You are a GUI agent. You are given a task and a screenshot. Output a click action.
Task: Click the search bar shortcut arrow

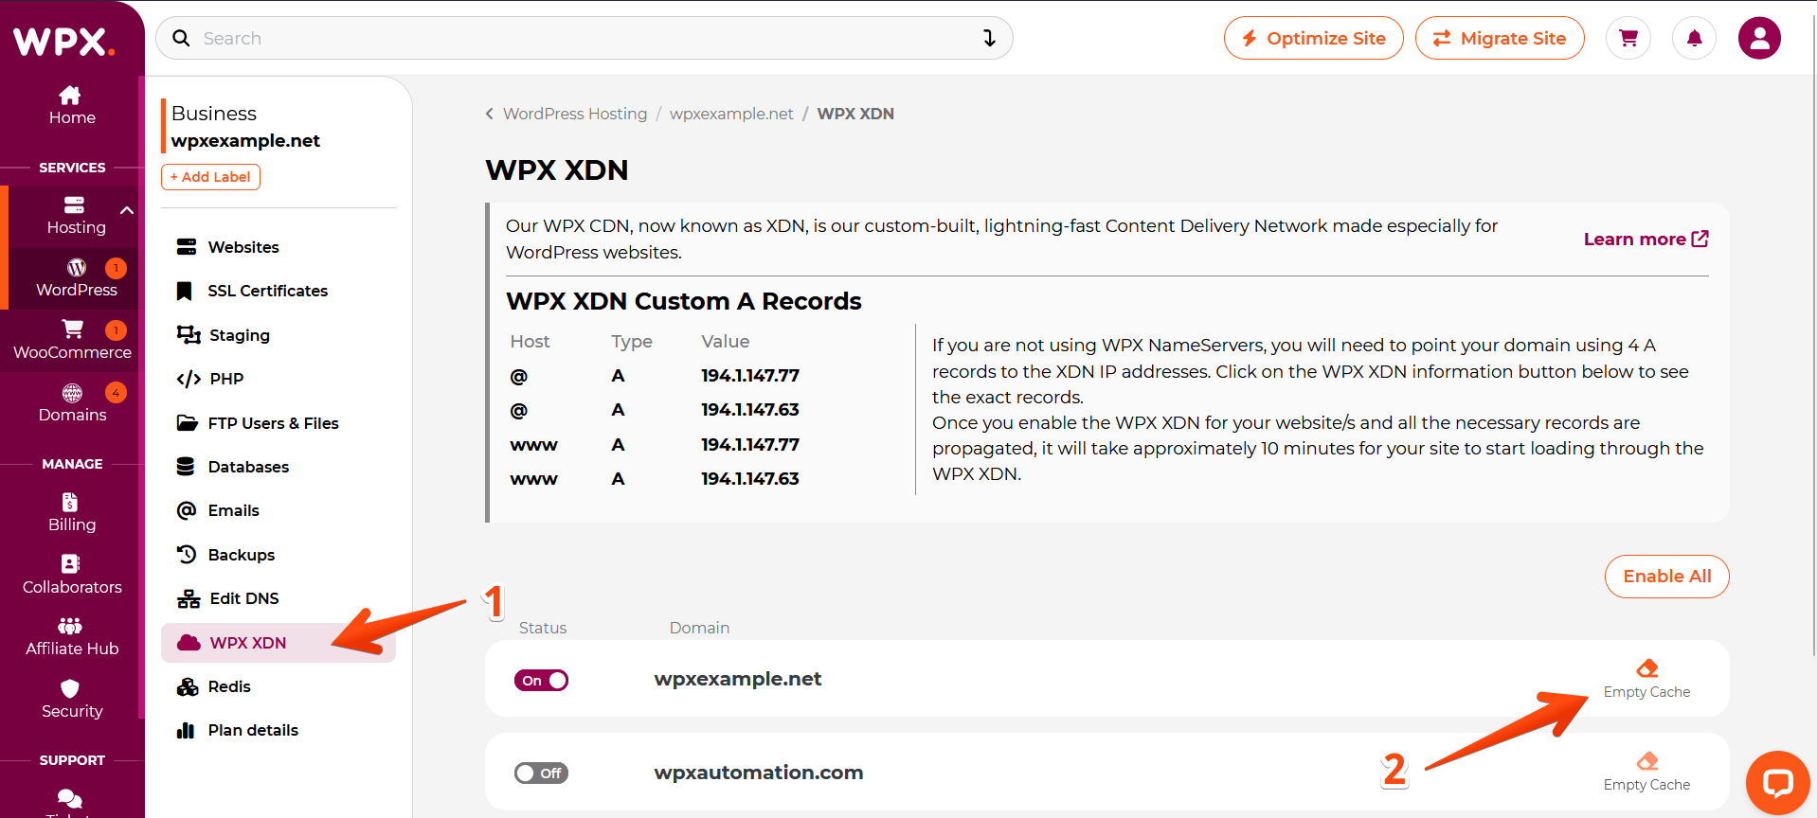tap(989, 39)
